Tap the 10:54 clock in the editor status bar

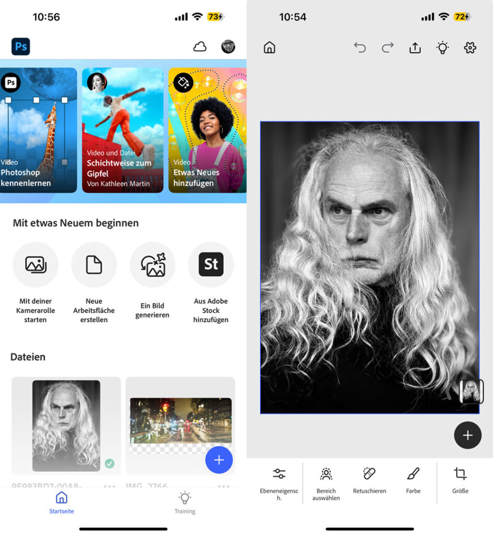coord(293,17)
